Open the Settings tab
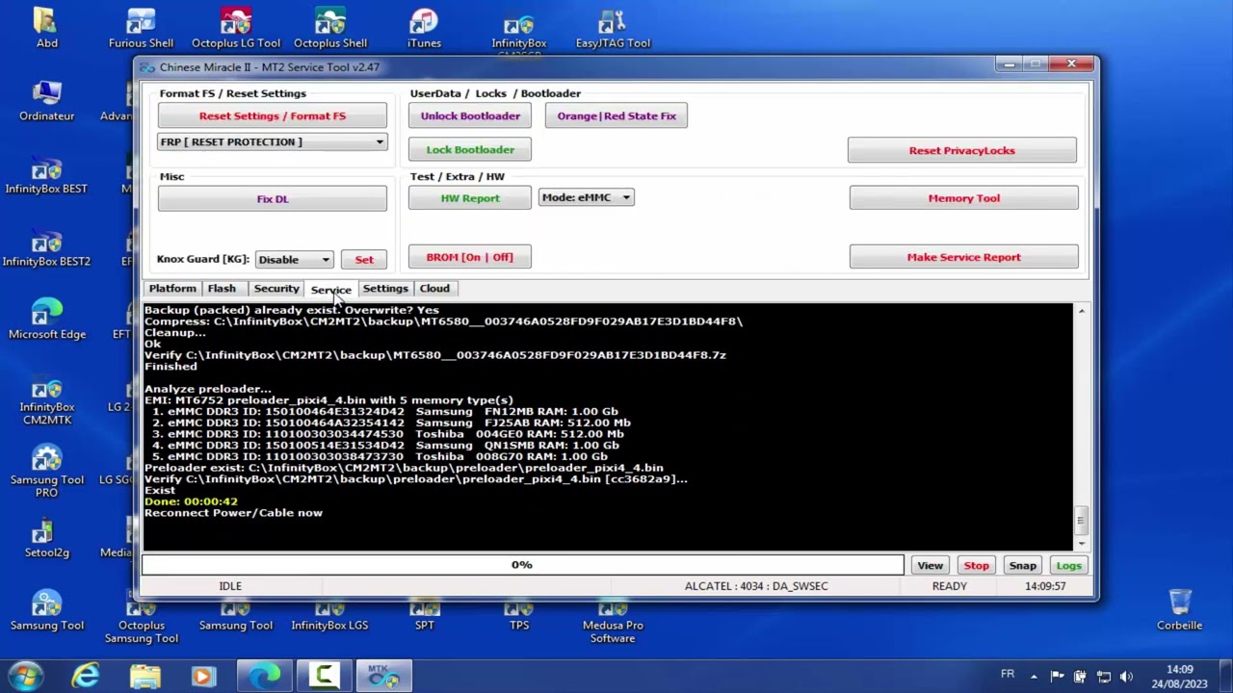1233x693 pixels. coord(385,289)
